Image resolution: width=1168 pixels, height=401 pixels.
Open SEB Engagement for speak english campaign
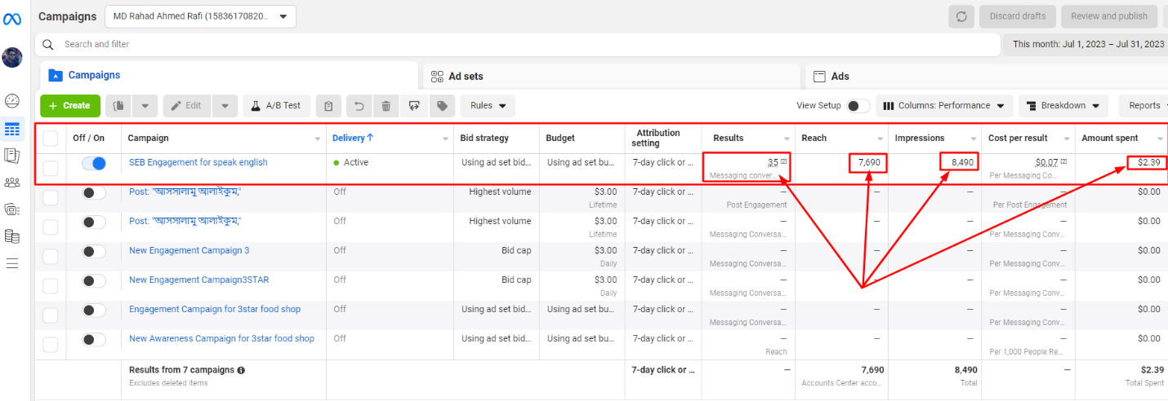point(198,163)
